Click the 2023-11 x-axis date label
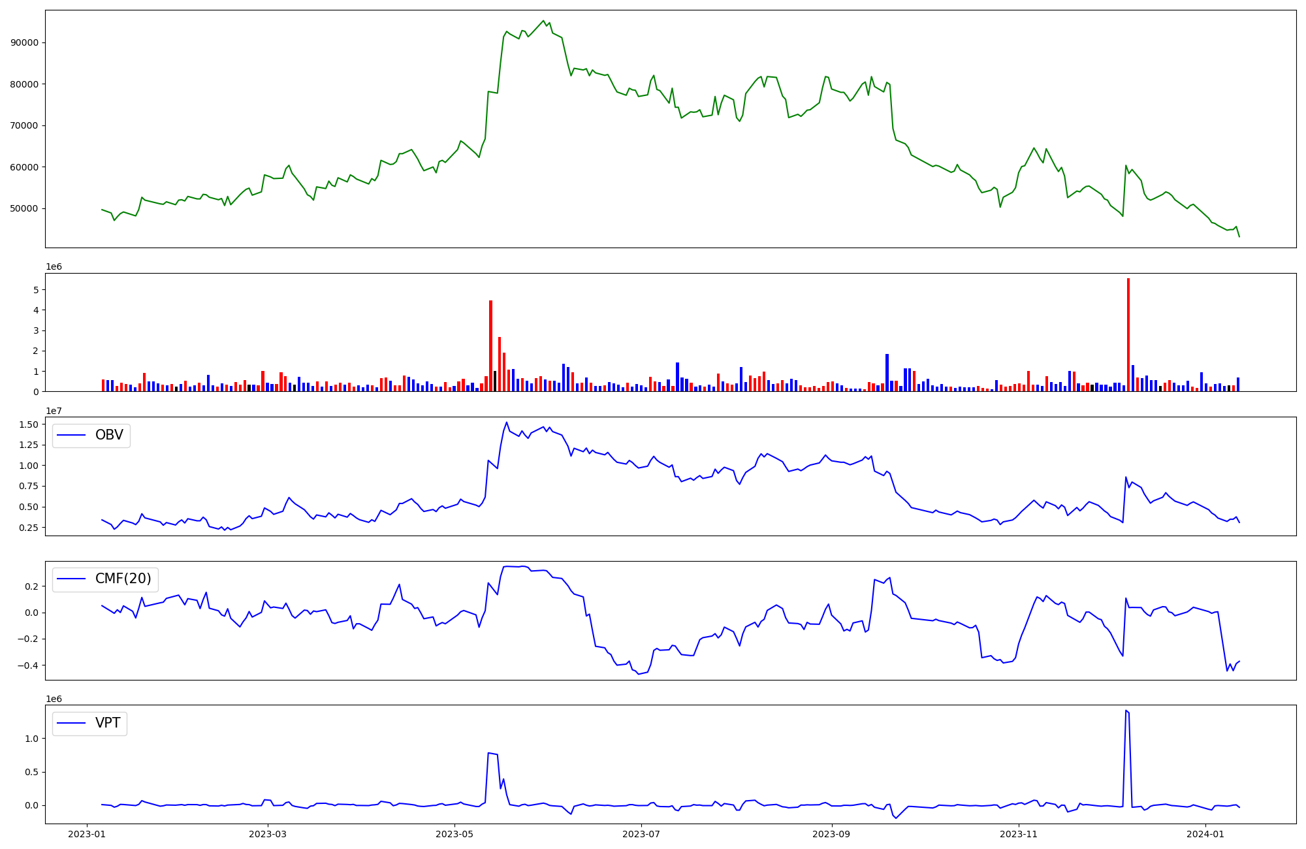 click(1019, 834)
